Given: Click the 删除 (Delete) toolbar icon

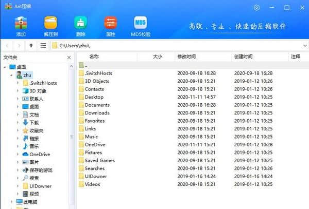Looking at the screenshot, I should (x=81, y=27).
